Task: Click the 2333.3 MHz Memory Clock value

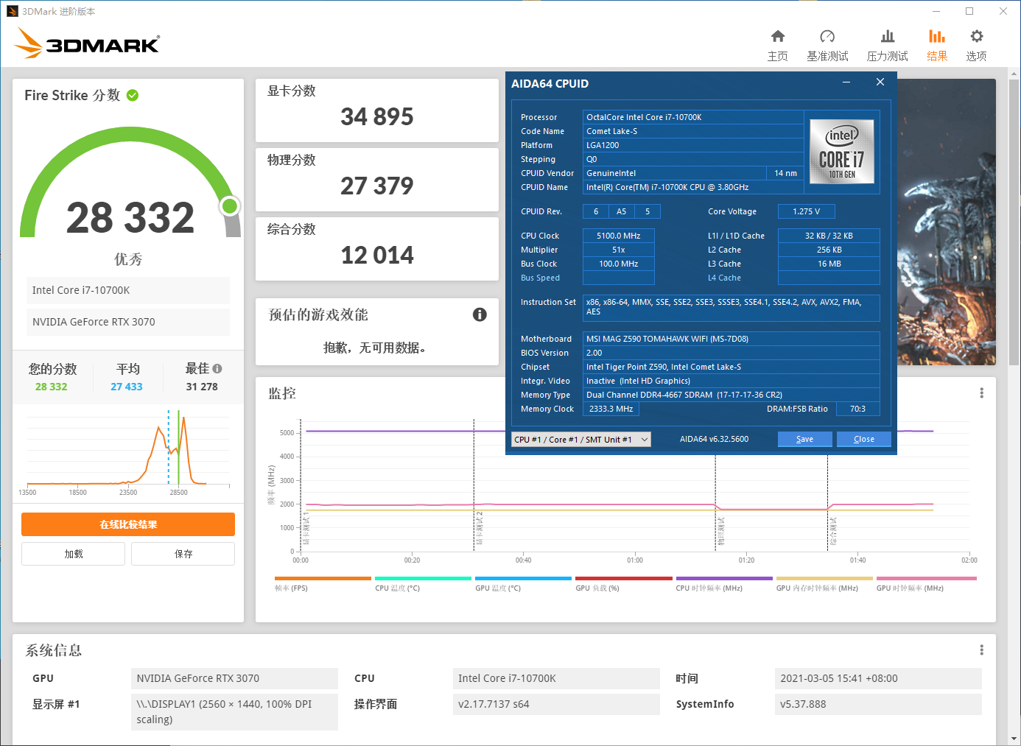Action: pos(611,409)
